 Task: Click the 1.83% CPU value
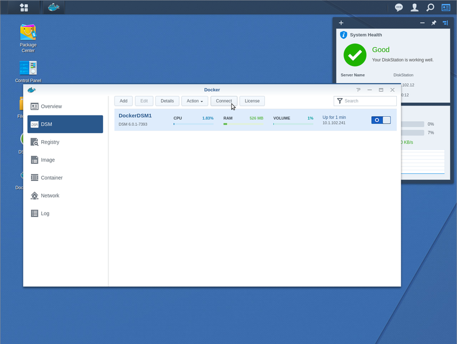208,118
